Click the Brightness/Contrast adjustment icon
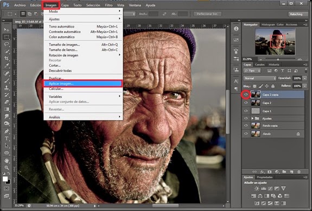This screenshot has width=312, height=211. [257, 188]
